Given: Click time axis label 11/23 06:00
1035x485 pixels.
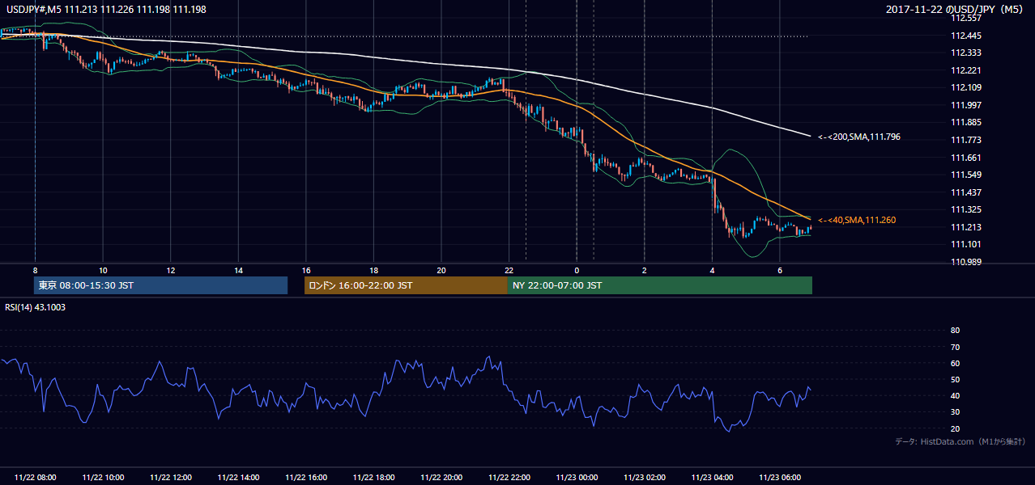Looking at the screenshot, I should [x=779, y=478].
